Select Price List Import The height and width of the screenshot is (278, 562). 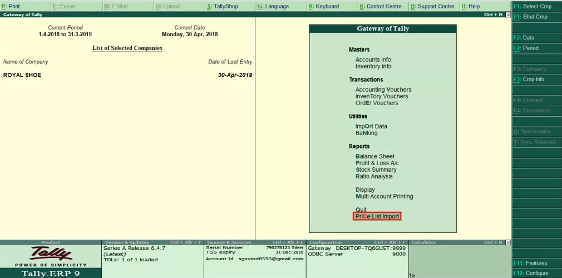point(376,216)
